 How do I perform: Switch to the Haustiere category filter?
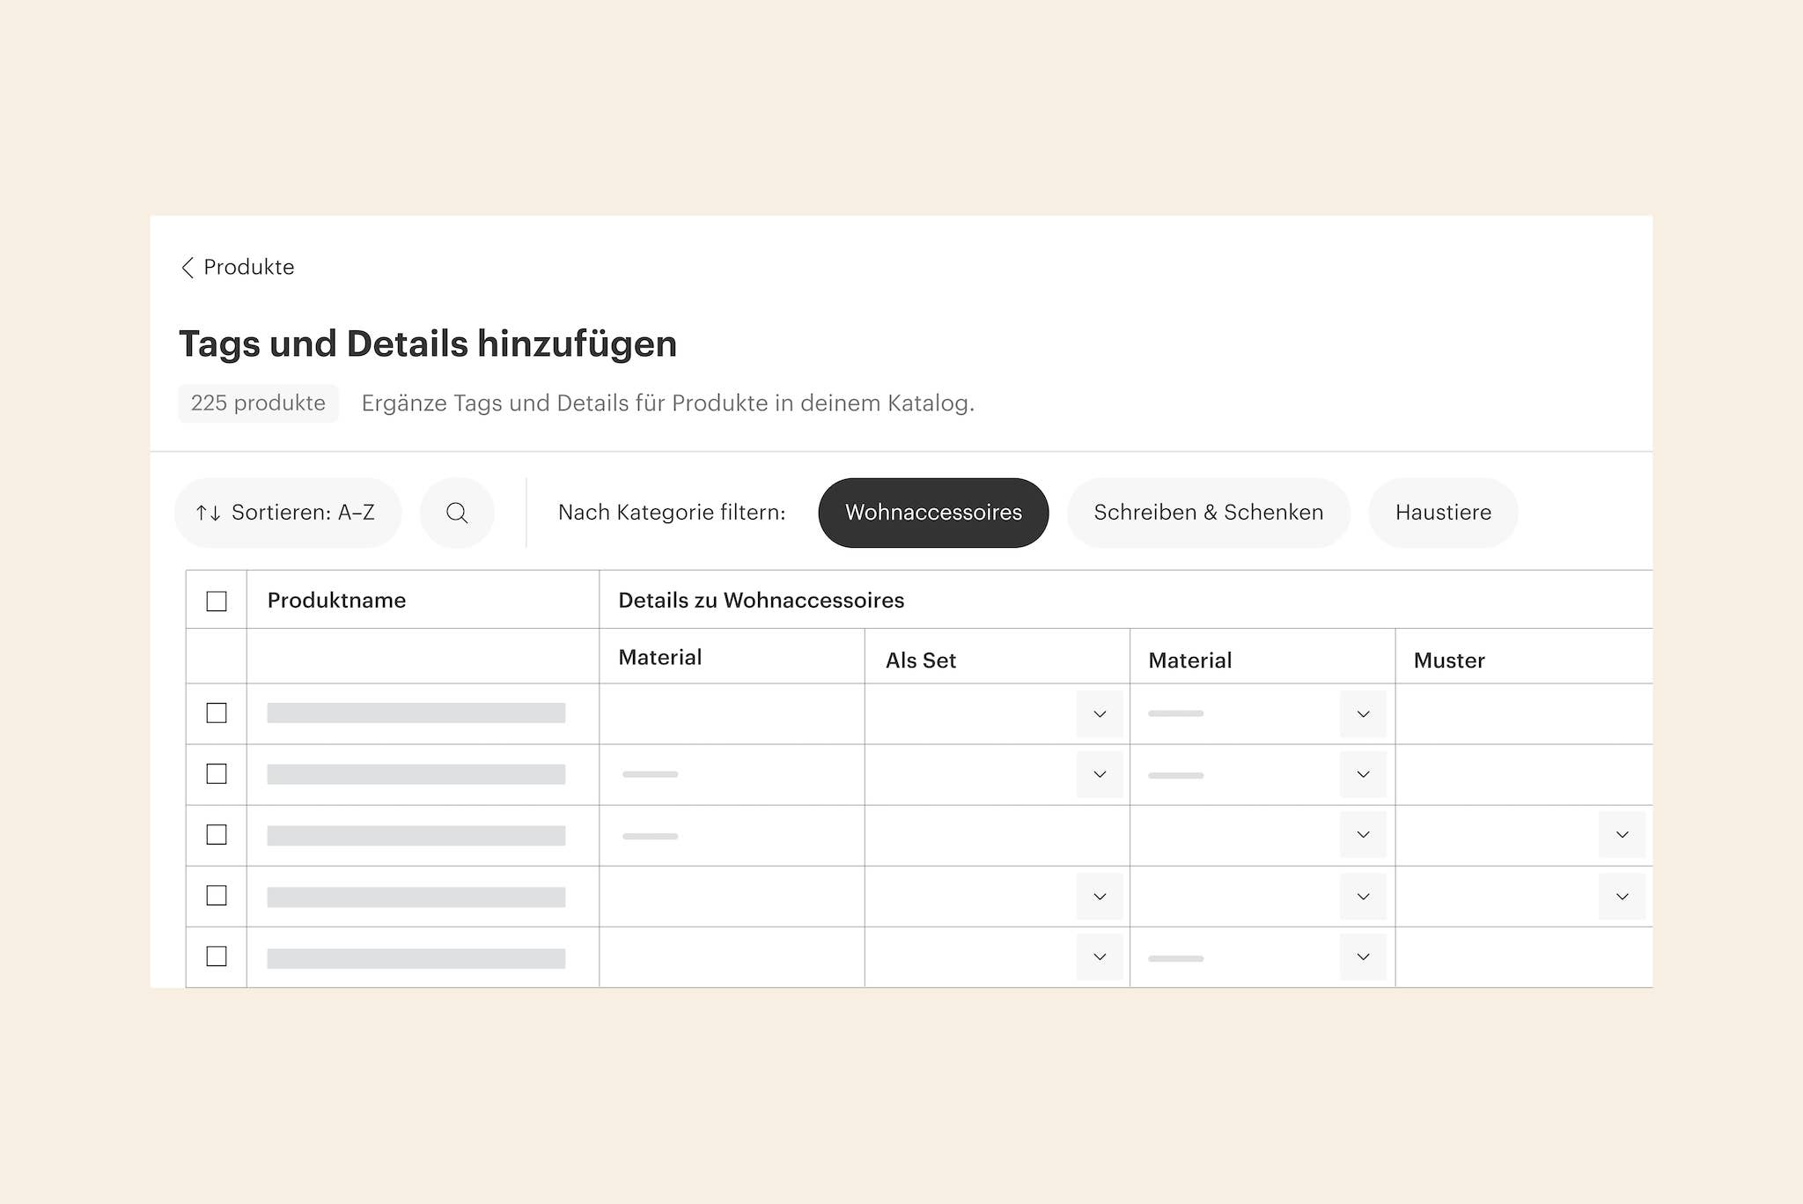click(1442, 513)
